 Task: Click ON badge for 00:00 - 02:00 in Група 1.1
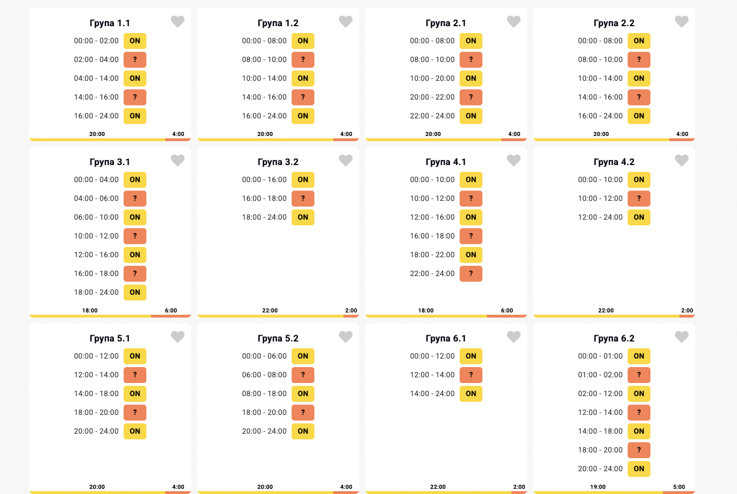[135, 41]
